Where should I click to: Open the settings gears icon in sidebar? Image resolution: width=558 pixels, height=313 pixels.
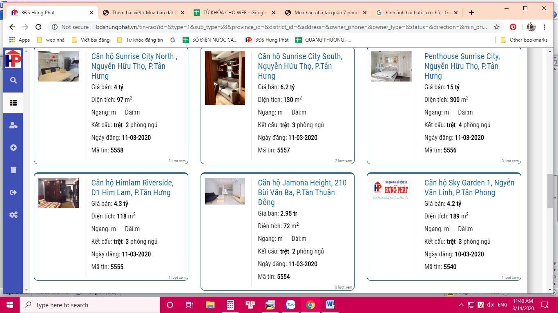(x=13, y=215)
